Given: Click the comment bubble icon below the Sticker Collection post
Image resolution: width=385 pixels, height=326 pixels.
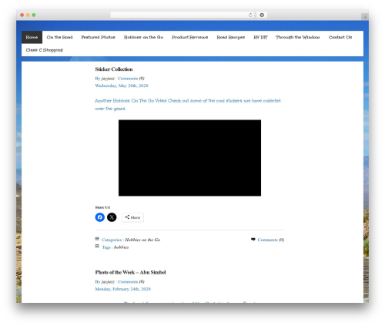Looking at the screenshot, I should pos(253,240).
